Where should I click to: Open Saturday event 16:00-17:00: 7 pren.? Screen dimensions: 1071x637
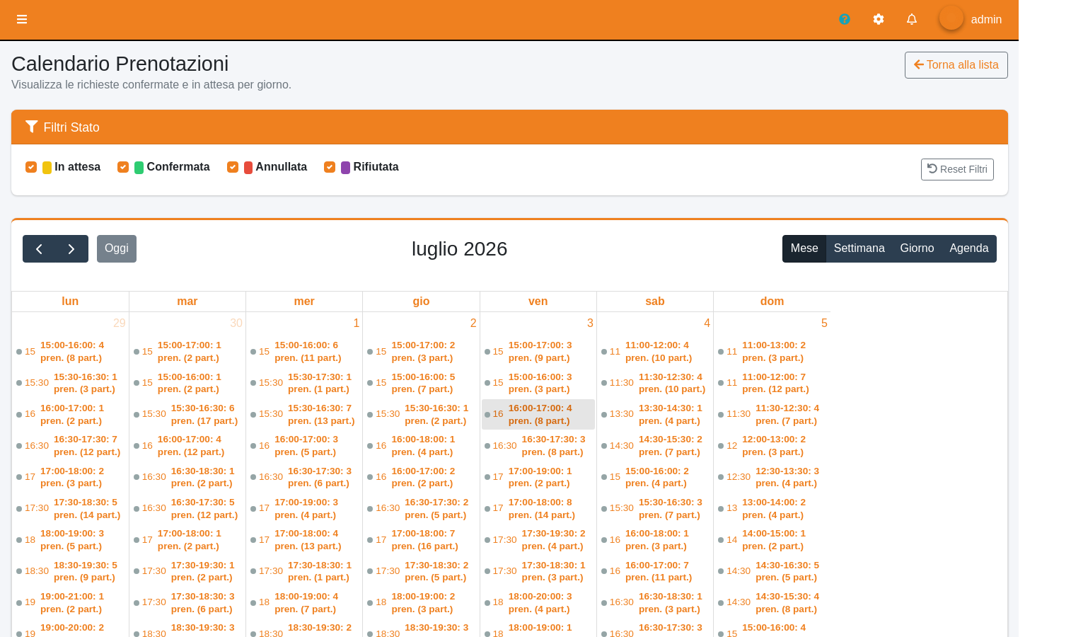[655, 571]
